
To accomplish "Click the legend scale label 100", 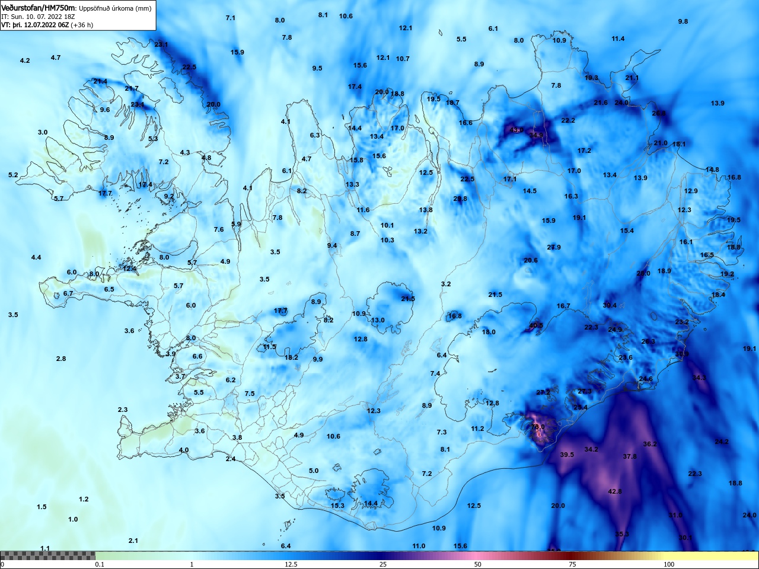I will pyautogui.click(x=669, y=564).
